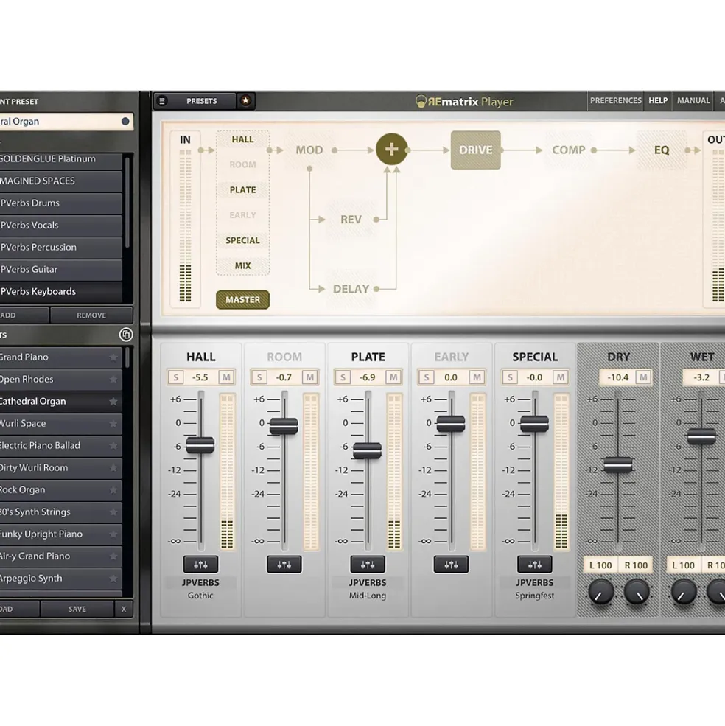This screenshot has width=725, height=726.
Task: Mute the DRY channel
Action: coord(643,377)
